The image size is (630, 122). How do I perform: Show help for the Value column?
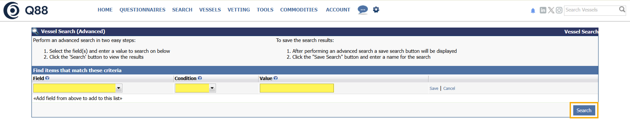[x=276, y=78]
